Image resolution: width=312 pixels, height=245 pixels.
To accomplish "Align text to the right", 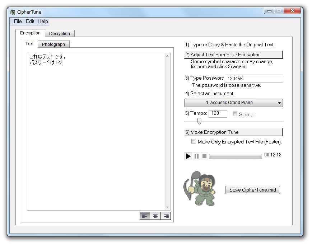I will click(x=166, y=216).
